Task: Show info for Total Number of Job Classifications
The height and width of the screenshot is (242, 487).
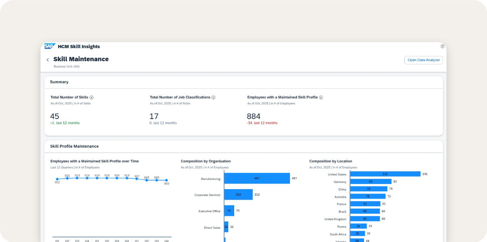Action: point(213,97)
